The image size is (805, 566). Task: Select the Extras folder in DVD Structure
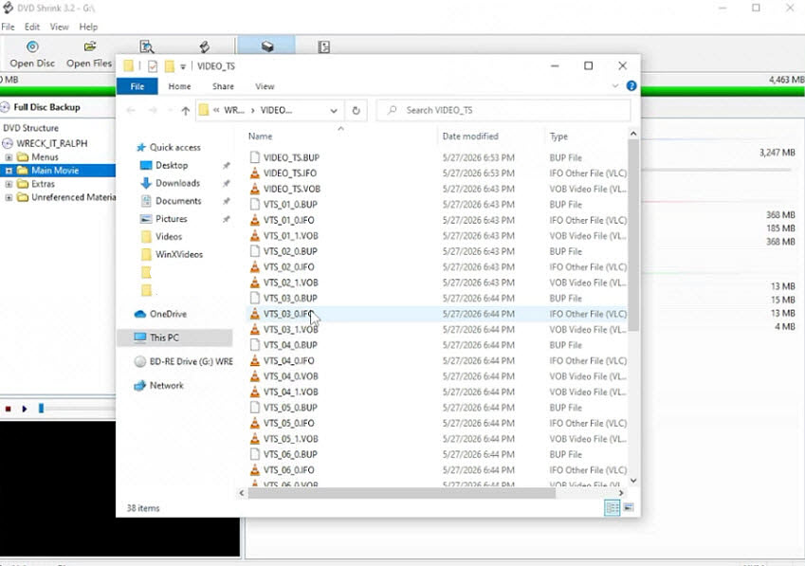pyautogui.click(x=43, y=184)
